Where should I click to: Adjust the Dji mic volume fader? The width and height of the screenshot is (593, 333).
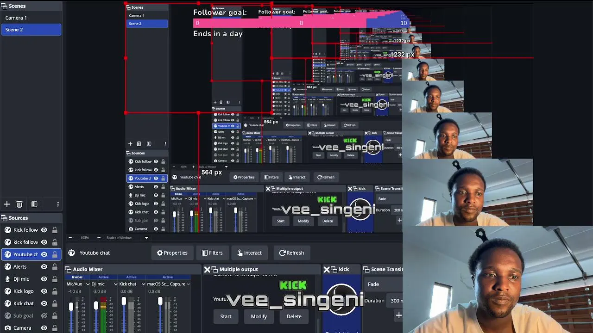(96, 305)
